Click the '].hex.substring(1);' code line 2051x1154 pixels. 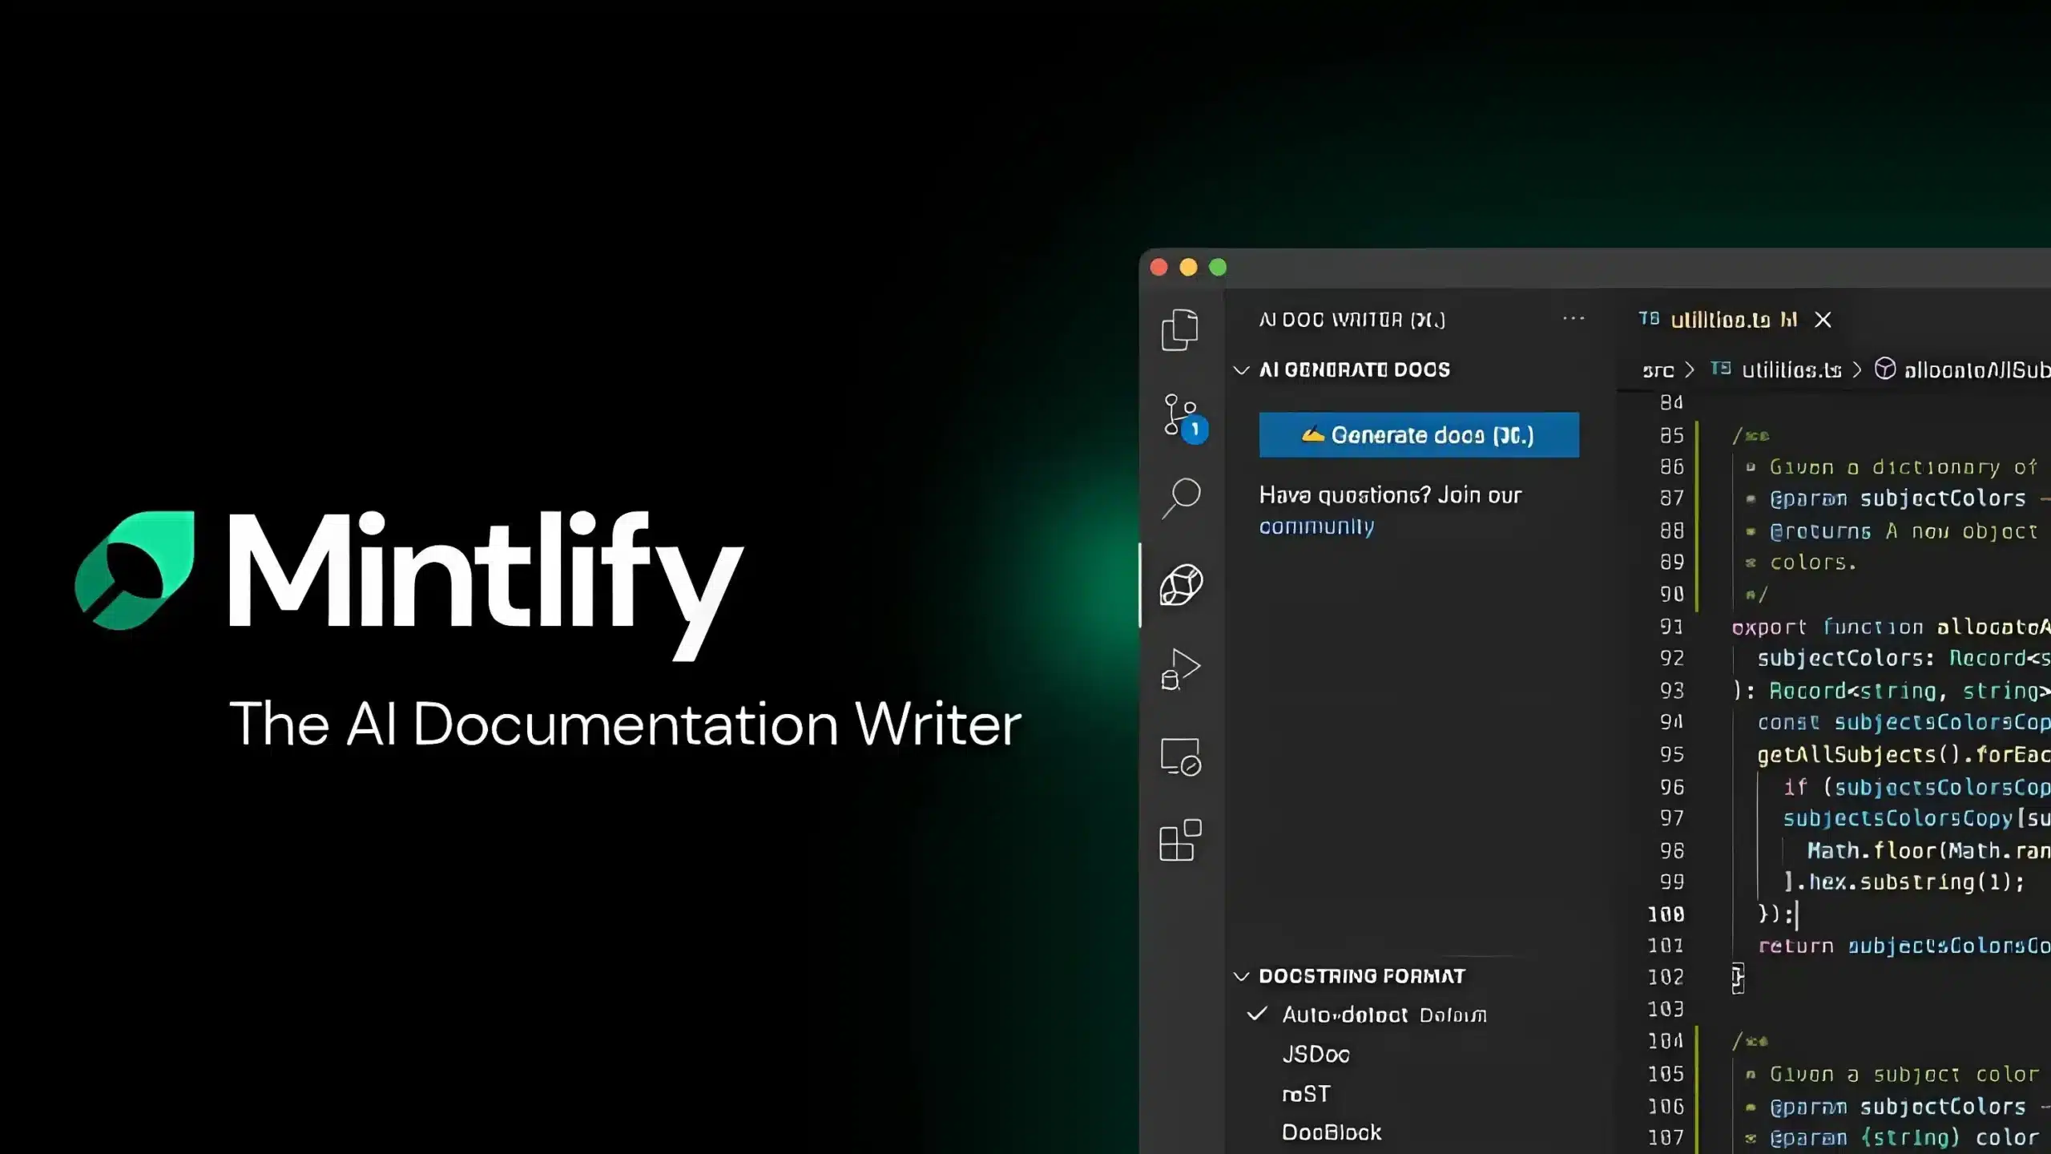coord(1904,882)
